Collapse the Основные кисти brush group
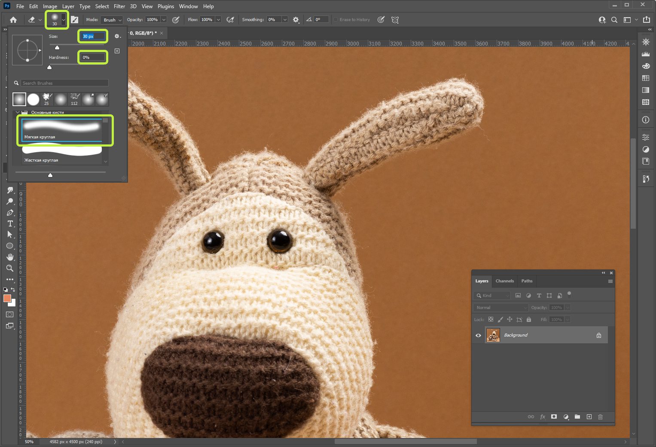This screenshot has width=656, height=447. point(18,112)
